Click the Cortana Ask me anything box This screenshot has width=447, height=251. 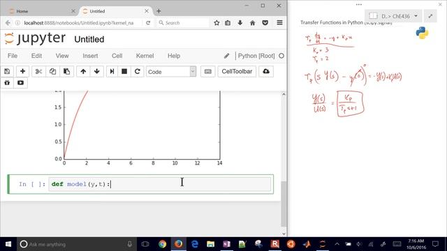pos(77,244)
